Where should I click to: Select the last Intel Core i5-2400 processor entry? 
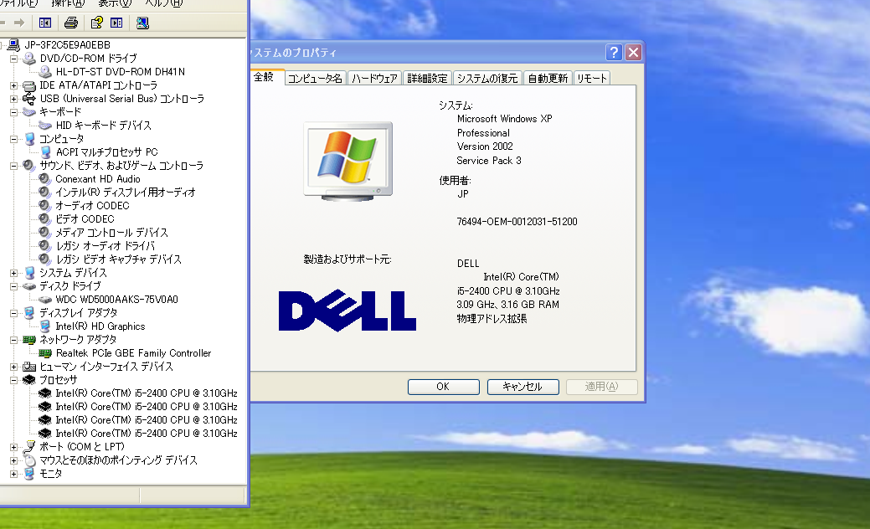(x=147, y=434)
